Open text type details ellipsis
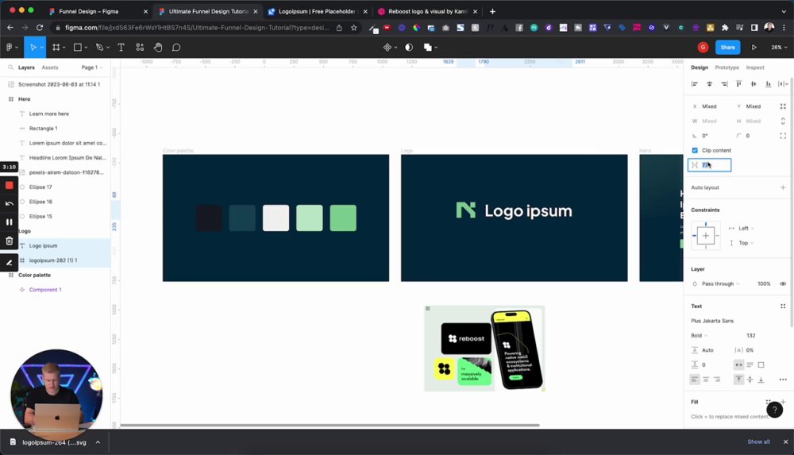The image size is (794, 455). pos(783,379)
